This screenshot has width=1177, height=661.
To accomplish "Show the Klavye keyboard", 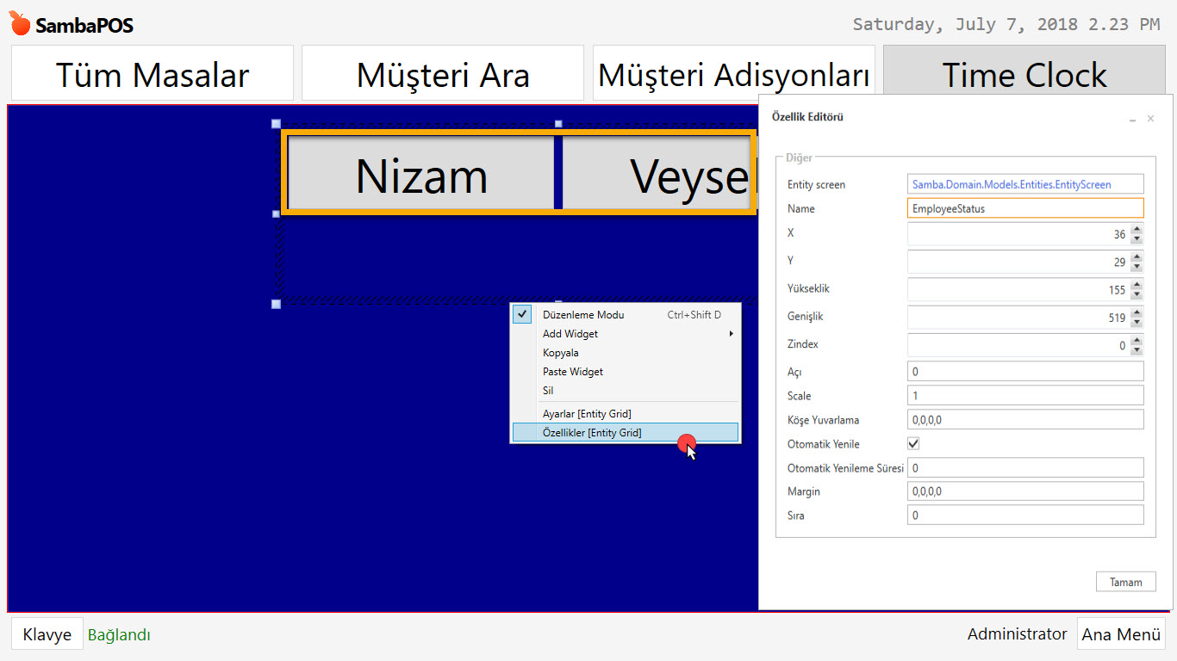I will tap(47, 633).
